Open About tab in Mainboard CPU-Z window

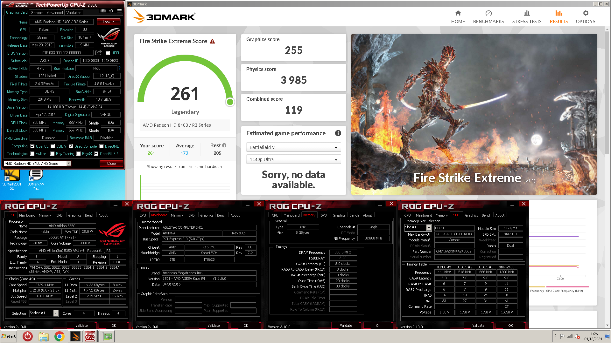pos(235,215)
